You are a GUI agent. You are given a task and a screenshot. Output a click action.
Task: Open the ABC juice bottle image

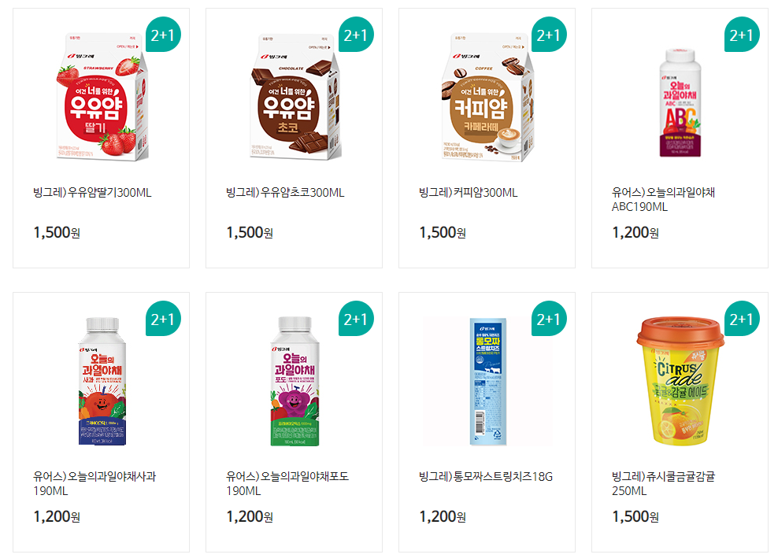[680, 102]
